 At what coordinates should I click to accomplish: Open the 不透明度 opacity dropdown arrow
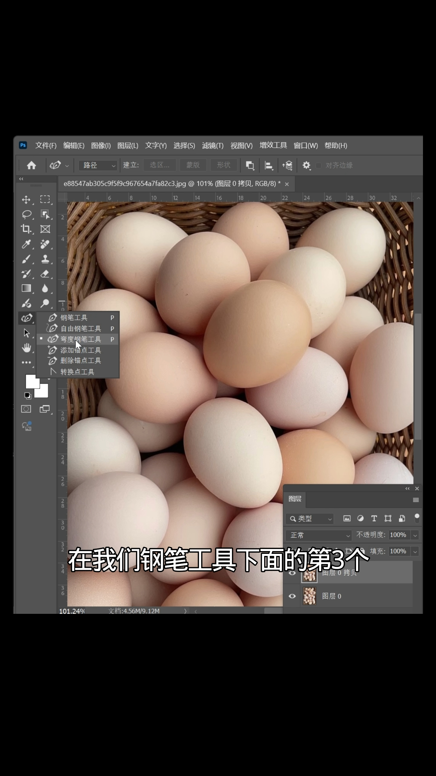415,536
